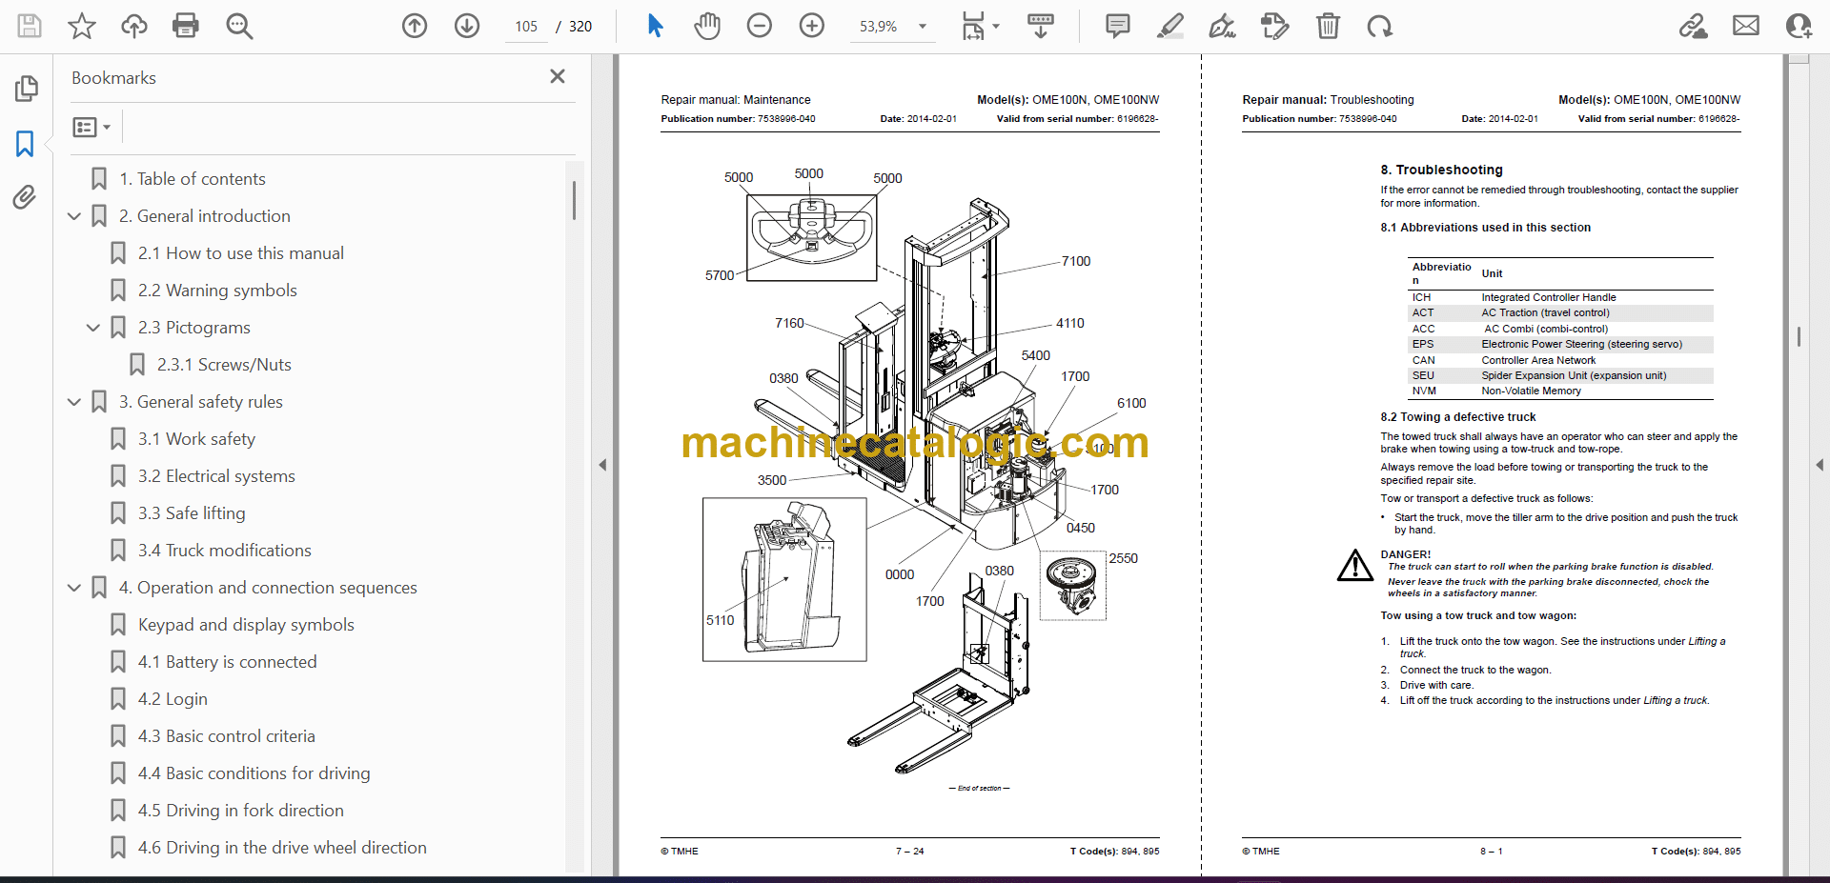The image size is (1830, 883).
Task: Expand the right tools pane arrow
Action: coord(1820,465)
